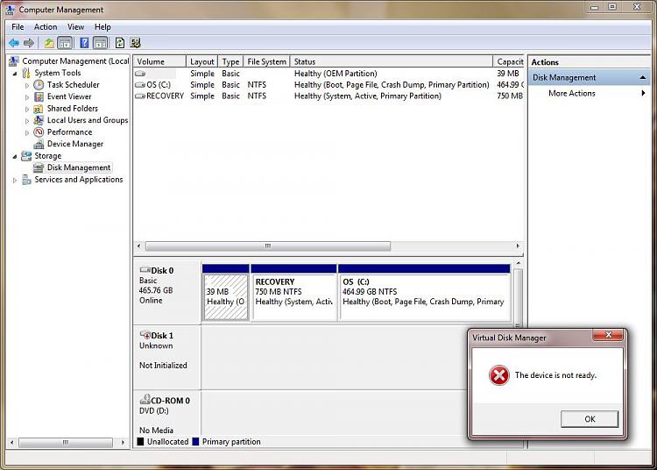
Task: Click the Performance icon in tree
Action: coord(39,132)
